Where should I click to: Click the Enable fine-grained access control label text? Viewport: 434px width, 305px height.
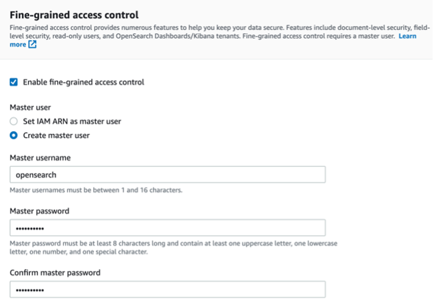pyautogui.click(x=83, y=82)
